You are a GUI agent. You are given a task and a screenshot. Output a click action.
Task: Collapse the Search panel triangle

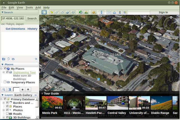point(3,12)
